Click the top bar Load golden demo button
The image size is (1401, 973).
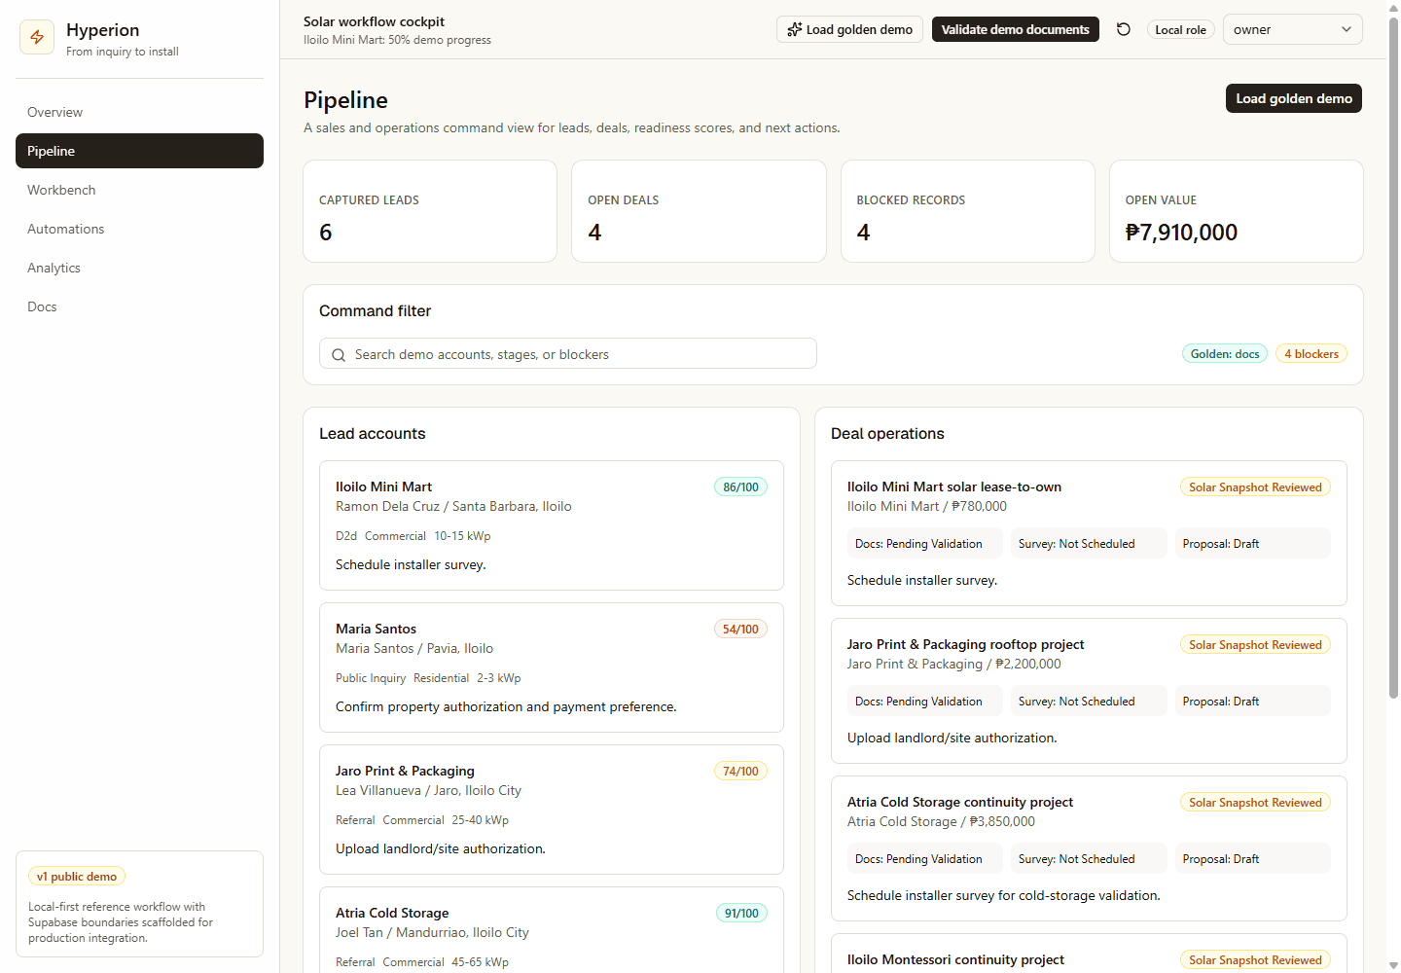[849, 29]
